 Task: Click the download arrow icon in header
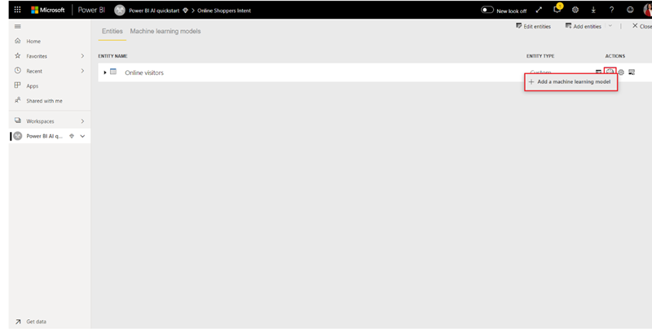pos(593,10)
